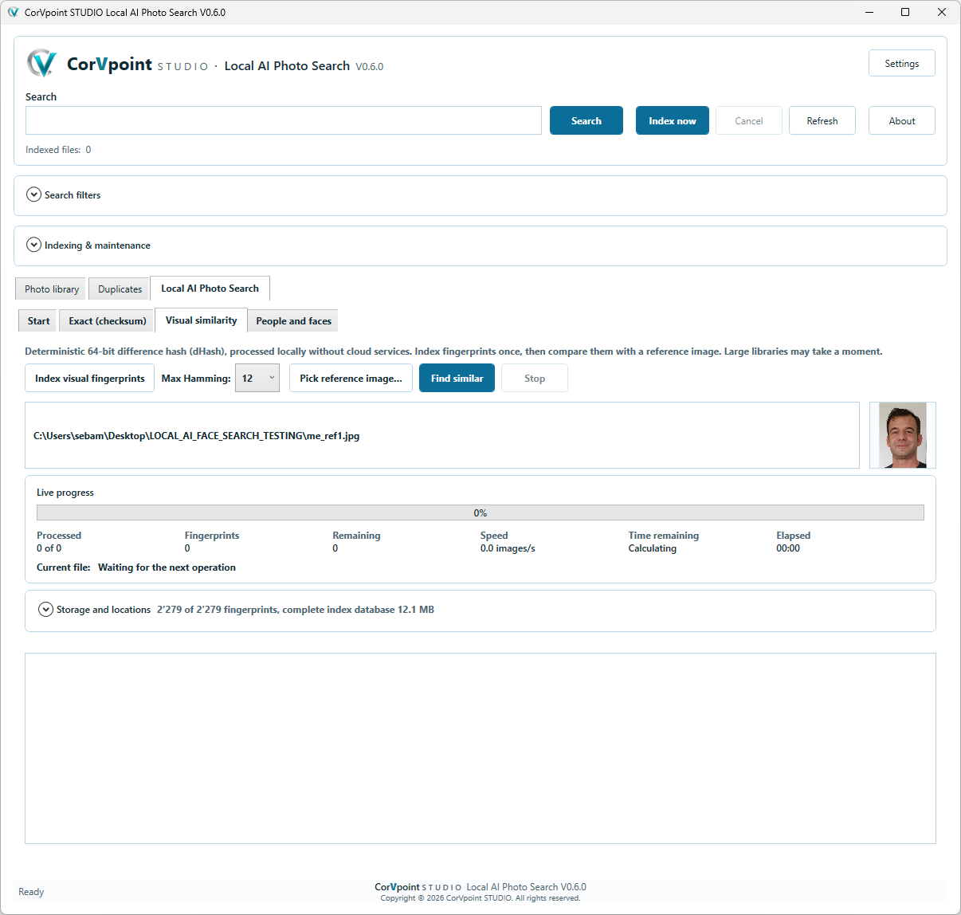This screenshot has width=961, height=915.
Task: Open the Exact (checksum) tab
Action: [107, 321]
